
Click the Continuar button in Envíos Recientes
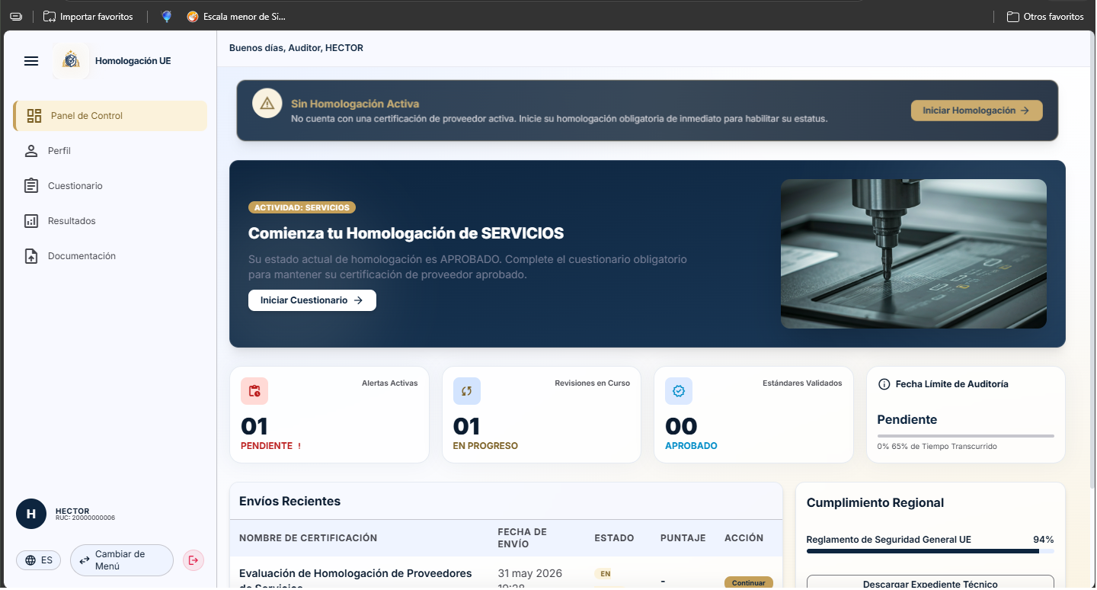coord(749,583)
